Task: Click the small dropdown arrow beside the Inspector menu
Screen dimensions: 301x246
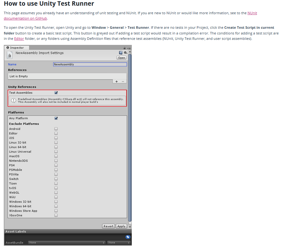Action: 128,48
